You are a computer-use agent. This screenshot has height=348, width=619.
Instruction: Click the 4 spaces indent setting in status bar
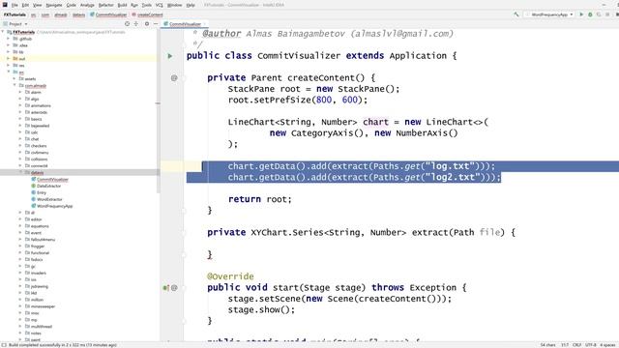click(x=608, y=345)
